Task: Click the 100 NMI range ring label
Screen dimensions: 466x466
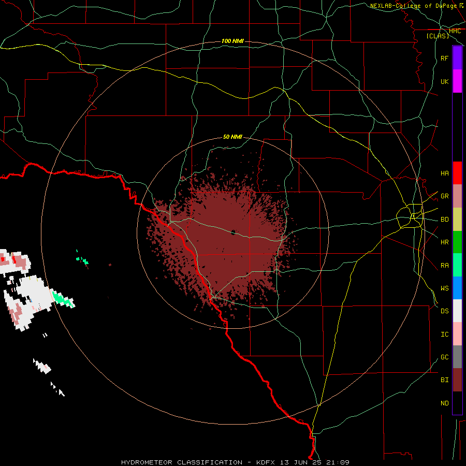Action: (232, 41)
